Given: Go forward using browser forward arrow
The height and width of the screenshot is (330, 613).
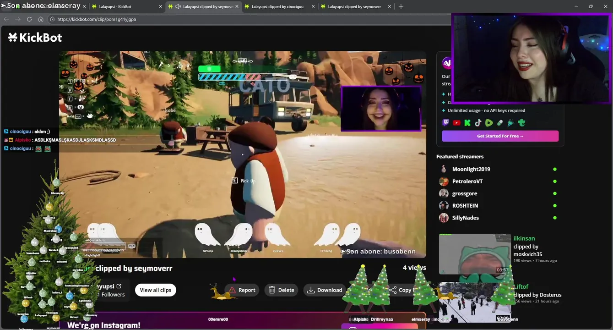Looking at the screenshot, I should (18, 19).
